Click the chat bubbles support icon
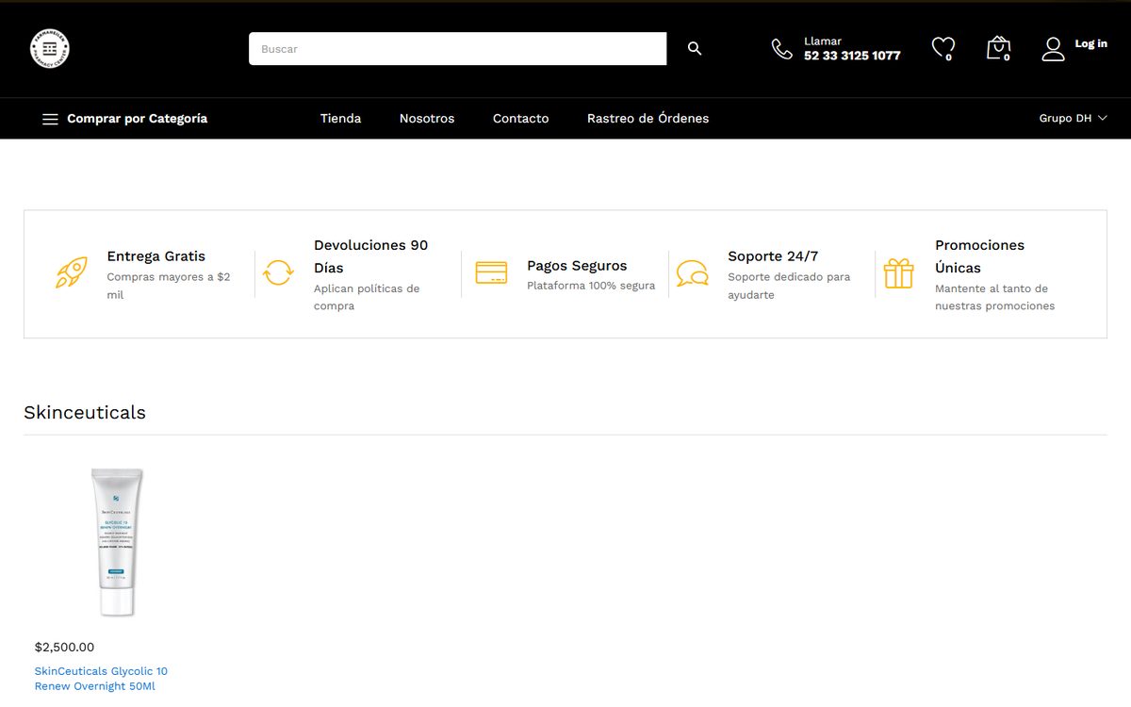The image size is (1131, 707). (693, 273)
